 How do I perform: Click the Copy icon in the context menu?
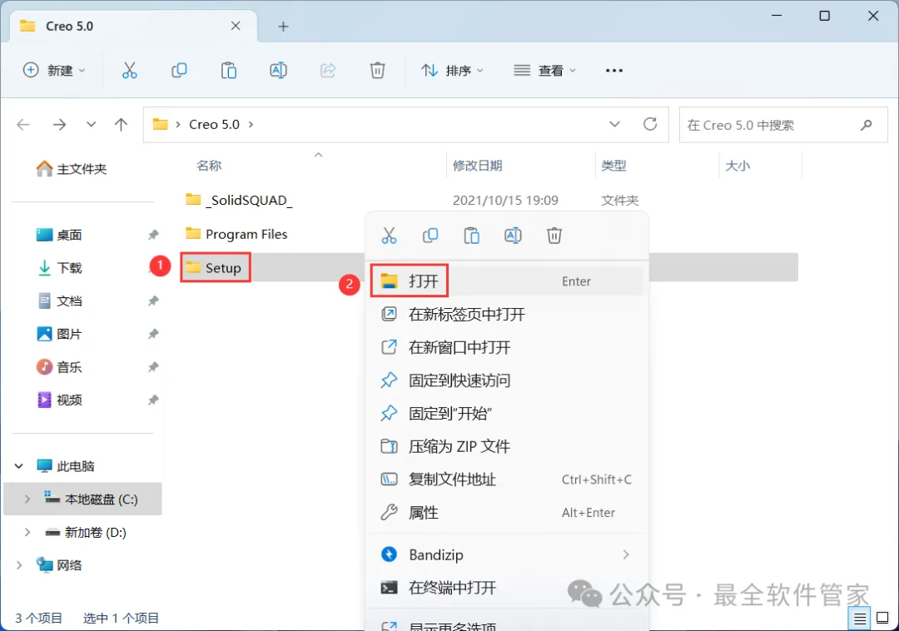pyautogui.click(x=430, y=236)
